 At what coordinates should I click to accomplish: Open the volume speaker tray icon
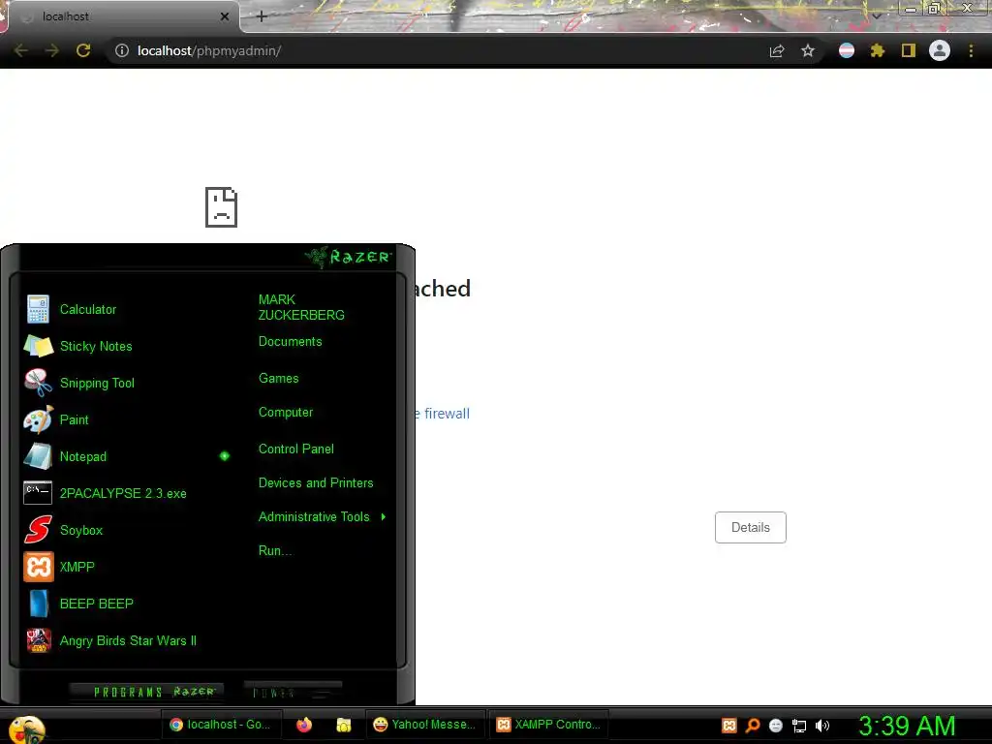tap(821, 726)
